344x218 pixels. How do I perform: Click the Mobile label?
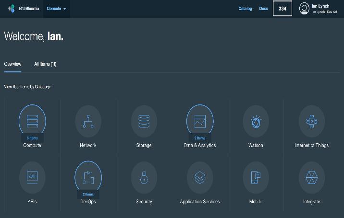[x=256, y=202]
